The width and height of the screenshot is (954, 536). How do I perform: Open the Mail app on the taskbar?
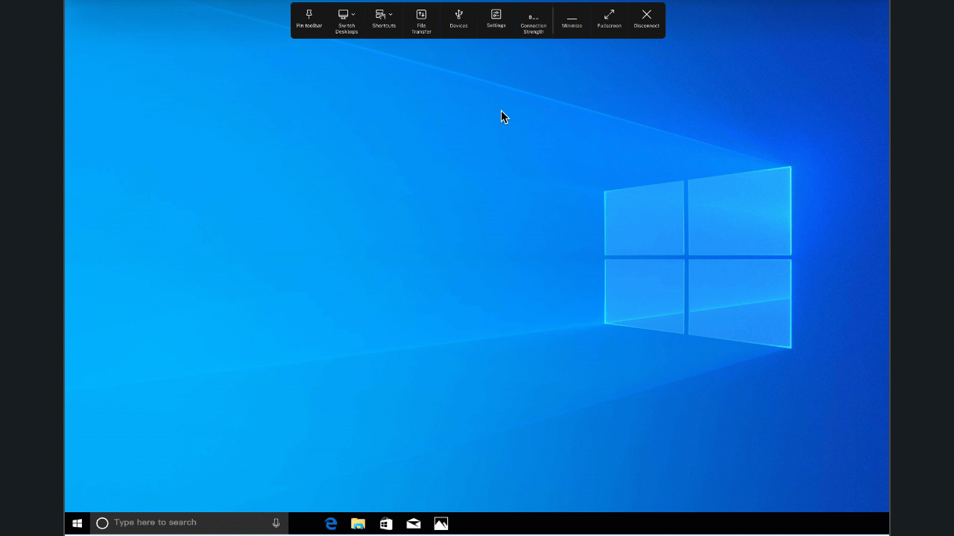414,523
